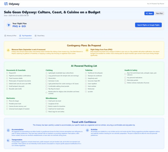Check Any personal medications

point(125,78)
